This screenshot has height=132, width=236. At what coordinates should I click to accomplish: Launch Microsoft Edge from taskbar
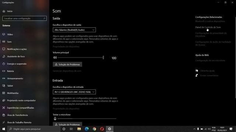point(87,129)
